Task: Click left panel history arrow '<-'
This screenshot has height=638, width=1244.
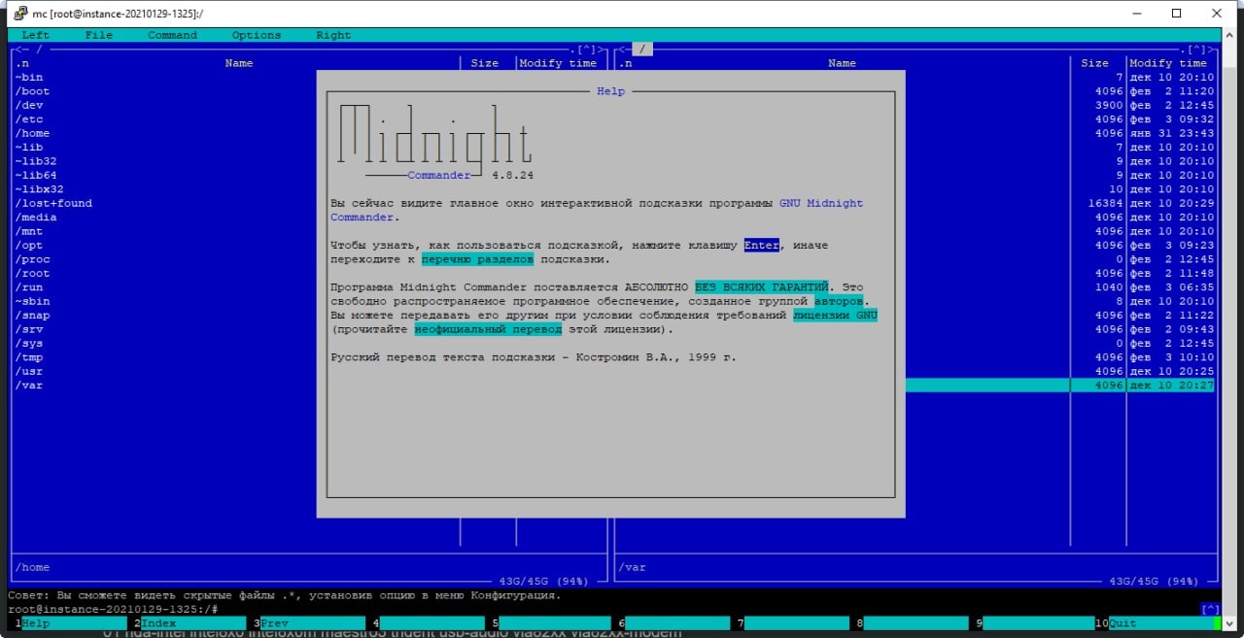Action: [22, 49]
